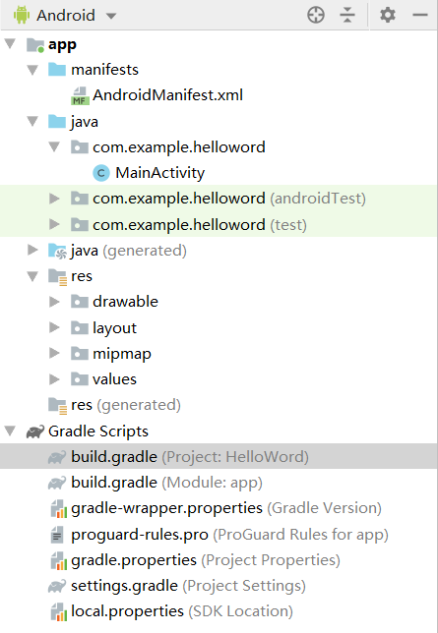Image resolution: width=438 pixels, height=633 pixels.
Task: Expand the values folder arrow
Action: tap(54, 379)
